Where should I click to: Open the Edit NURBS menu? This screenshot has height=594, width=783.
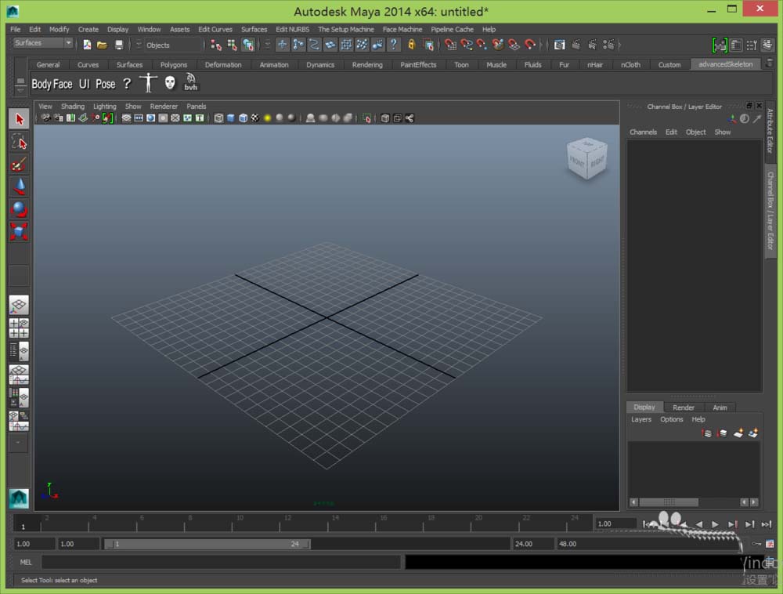point(292,30)
